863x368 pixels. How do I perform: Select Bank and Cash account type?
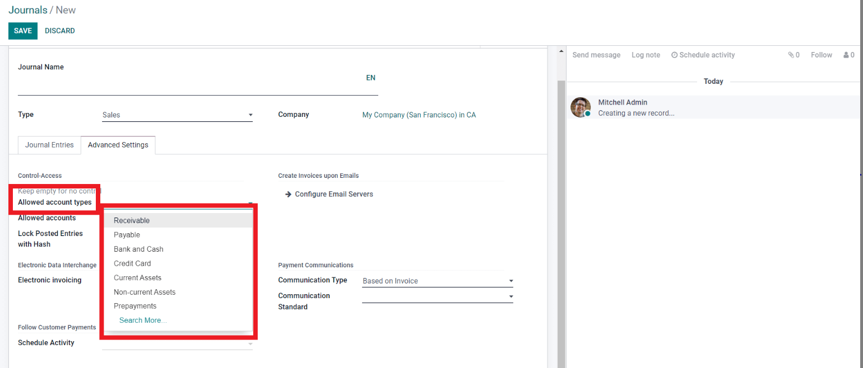138,249
